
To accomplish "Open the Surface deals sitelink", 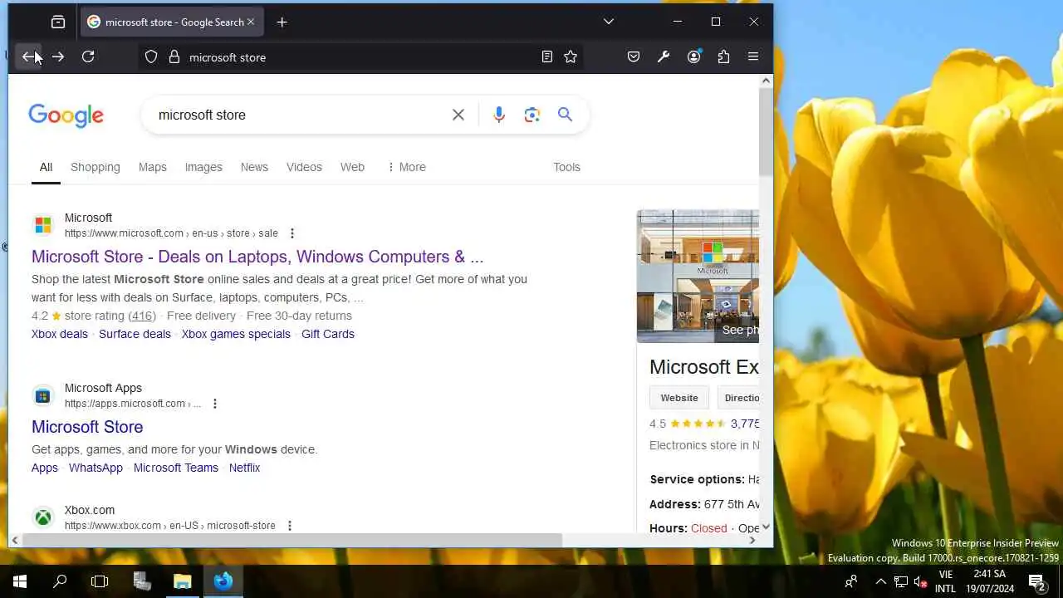I will (x=135, y=334).
